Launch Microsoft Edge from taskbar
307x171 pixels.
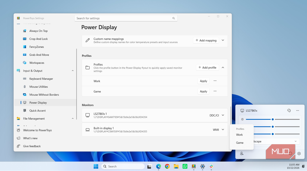[x=159, y=166]
